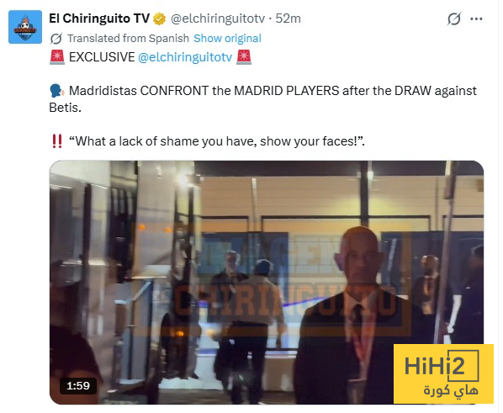Click the speaking head emoji
The width and height of the screenshot is (503, 413).
point(57,91)
